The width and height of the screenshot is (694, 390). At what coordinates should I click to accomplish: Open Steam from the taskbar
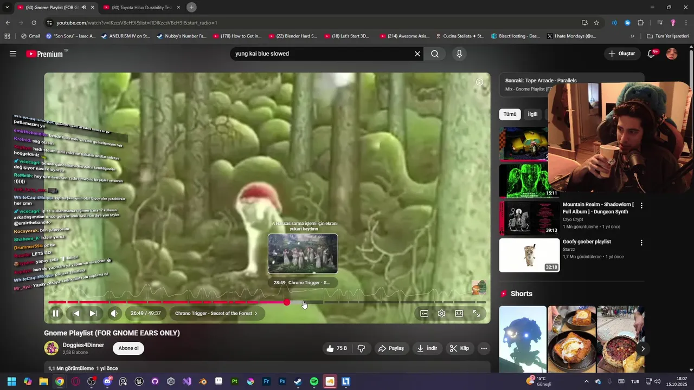pyautogui.click(x=298, y=381)
